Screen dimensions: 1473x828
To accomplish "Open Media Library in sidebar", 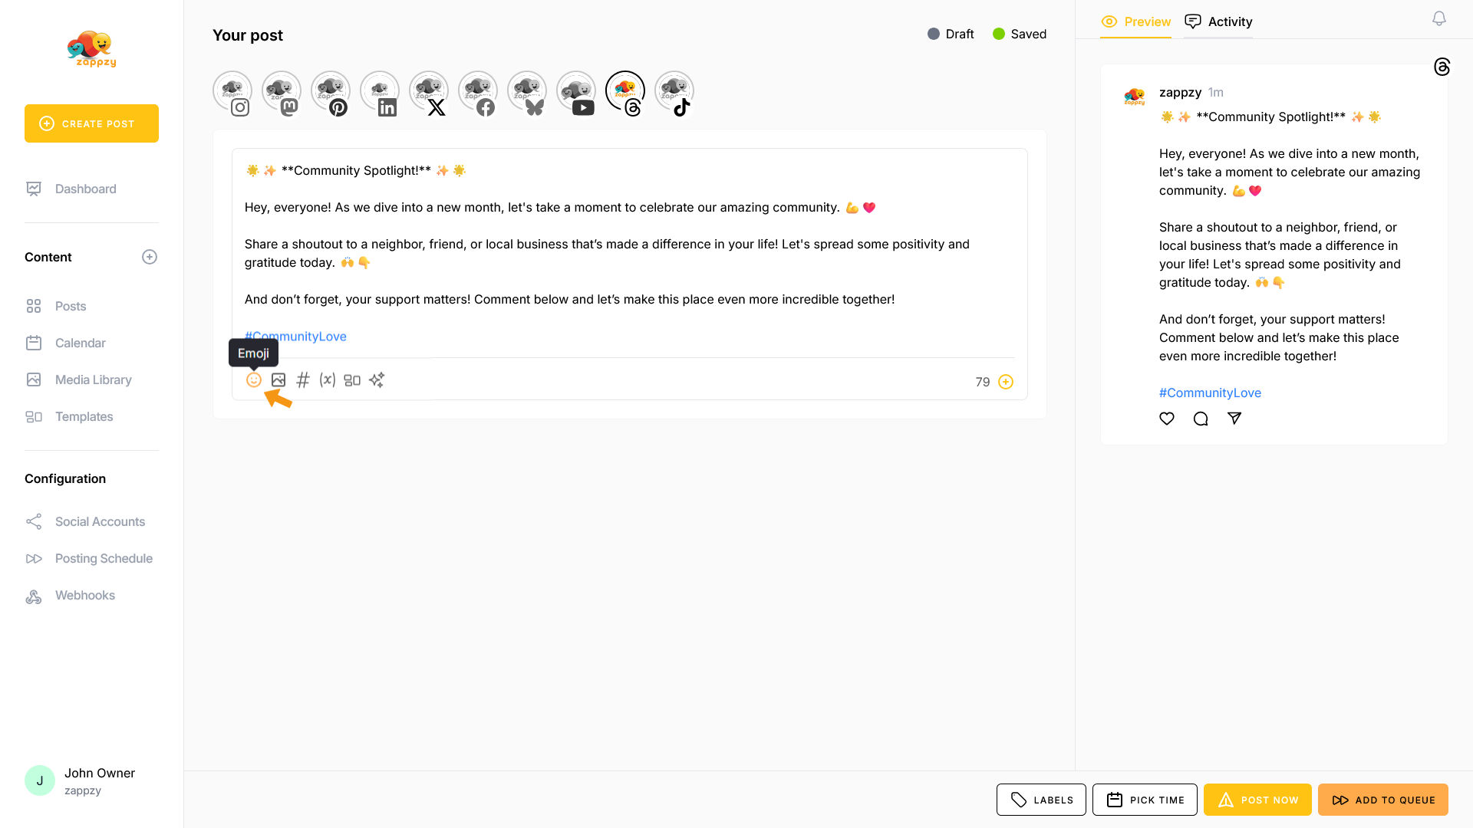I will (x=93, y=380).
